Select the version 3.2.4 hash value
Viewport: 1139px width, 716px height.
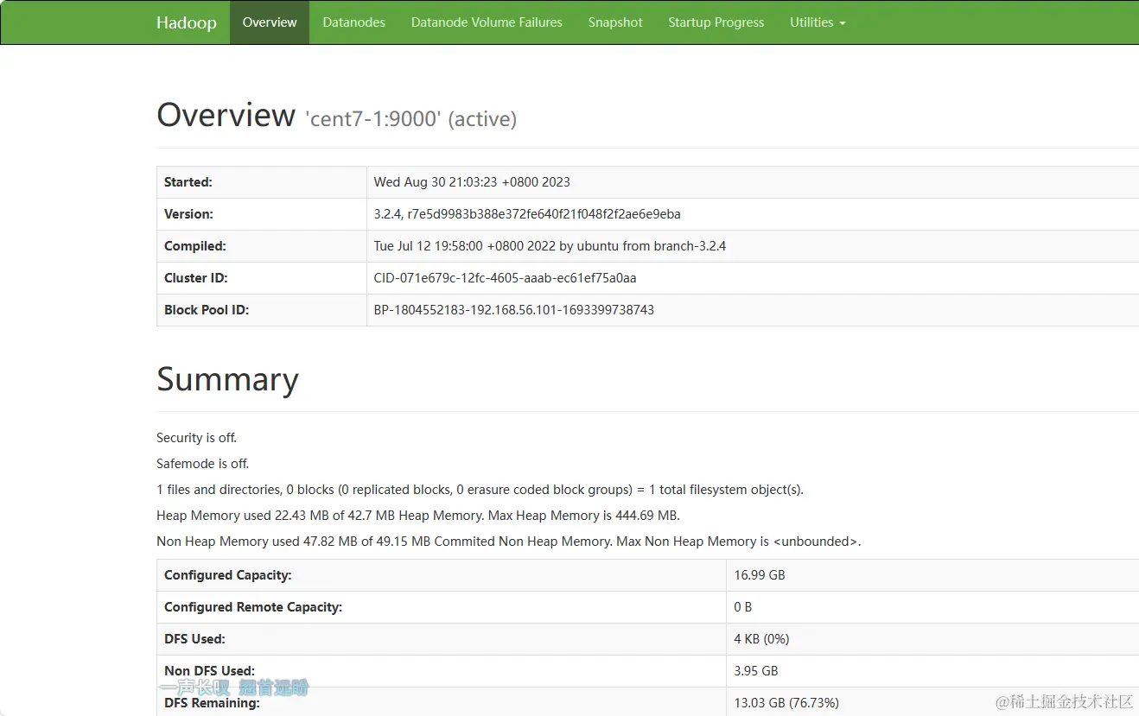pyautogui.click(x=527, y=214)
